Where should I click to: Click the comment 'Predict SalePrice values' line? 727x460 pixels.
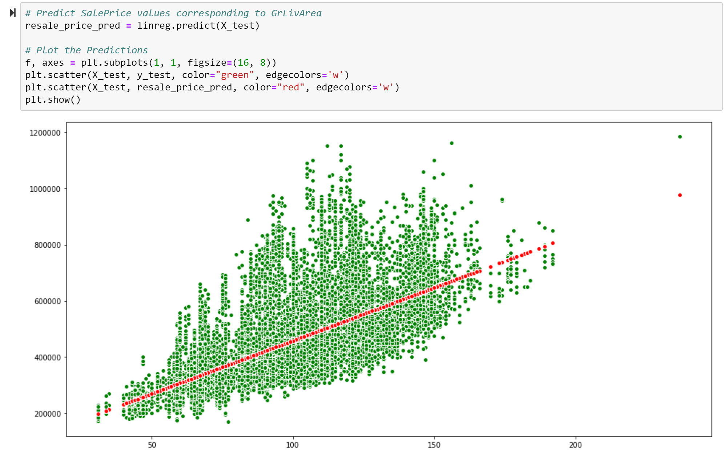pyautogui.click(x=173, y=13)
